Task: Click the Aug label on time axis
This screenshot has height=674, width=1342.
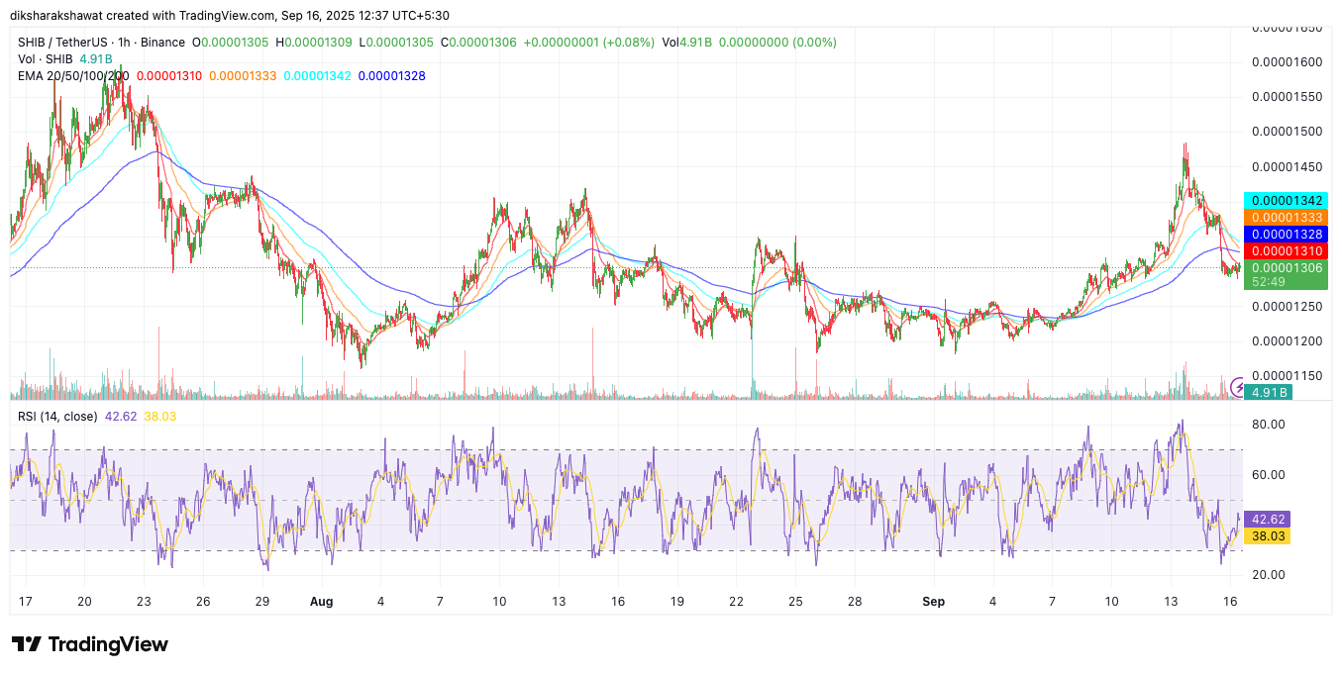Action: point(321,601)
